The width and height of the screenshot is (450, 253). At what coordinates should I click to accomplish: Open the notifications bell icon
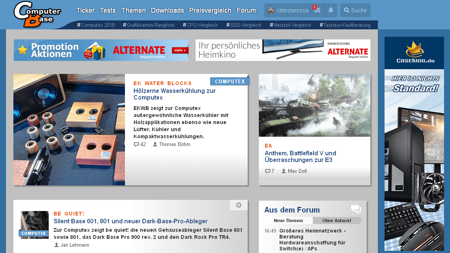(331, 10)
